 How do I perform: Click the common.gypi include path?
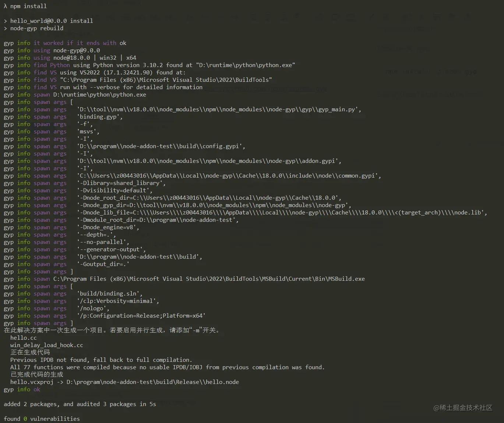pyautogui.click(x=229, y=176)
